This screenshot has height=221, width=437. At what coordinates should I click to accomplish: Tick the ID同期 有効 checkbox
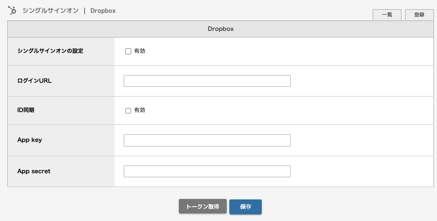coord(128,110)
